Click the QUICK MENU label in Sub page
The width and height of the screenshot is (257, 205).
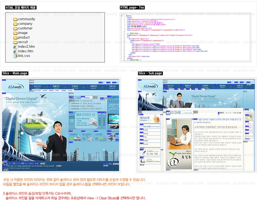(249, 112)
